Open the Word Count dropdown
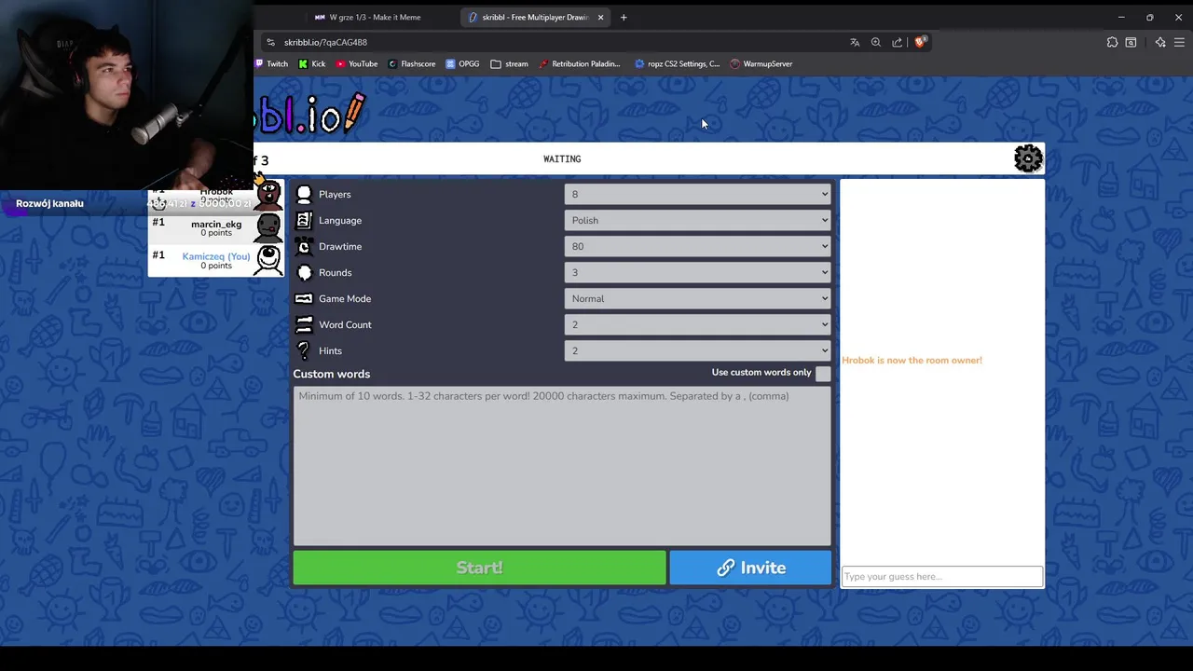 click(x=697, y=324)
